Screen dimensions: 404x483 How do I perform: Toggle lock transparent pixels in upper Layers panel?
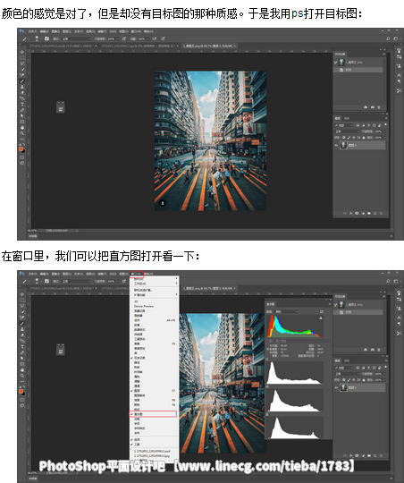344,138
